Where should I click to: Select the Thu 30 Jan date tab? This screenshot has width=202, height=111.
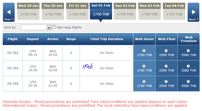pos(53,11)
